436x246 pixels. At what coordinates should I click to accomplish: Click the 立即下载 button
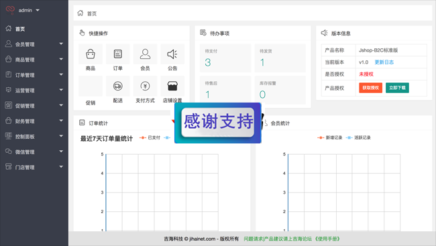coord(397,88)
